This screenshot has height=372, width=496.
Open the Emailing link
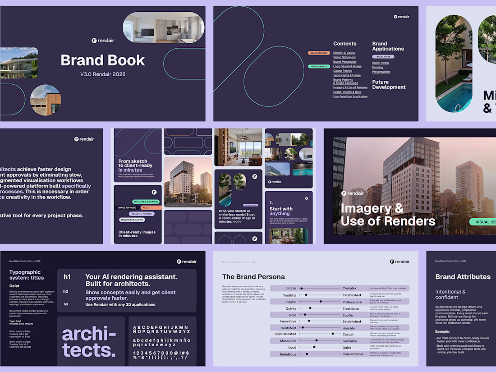click(378, 67)
